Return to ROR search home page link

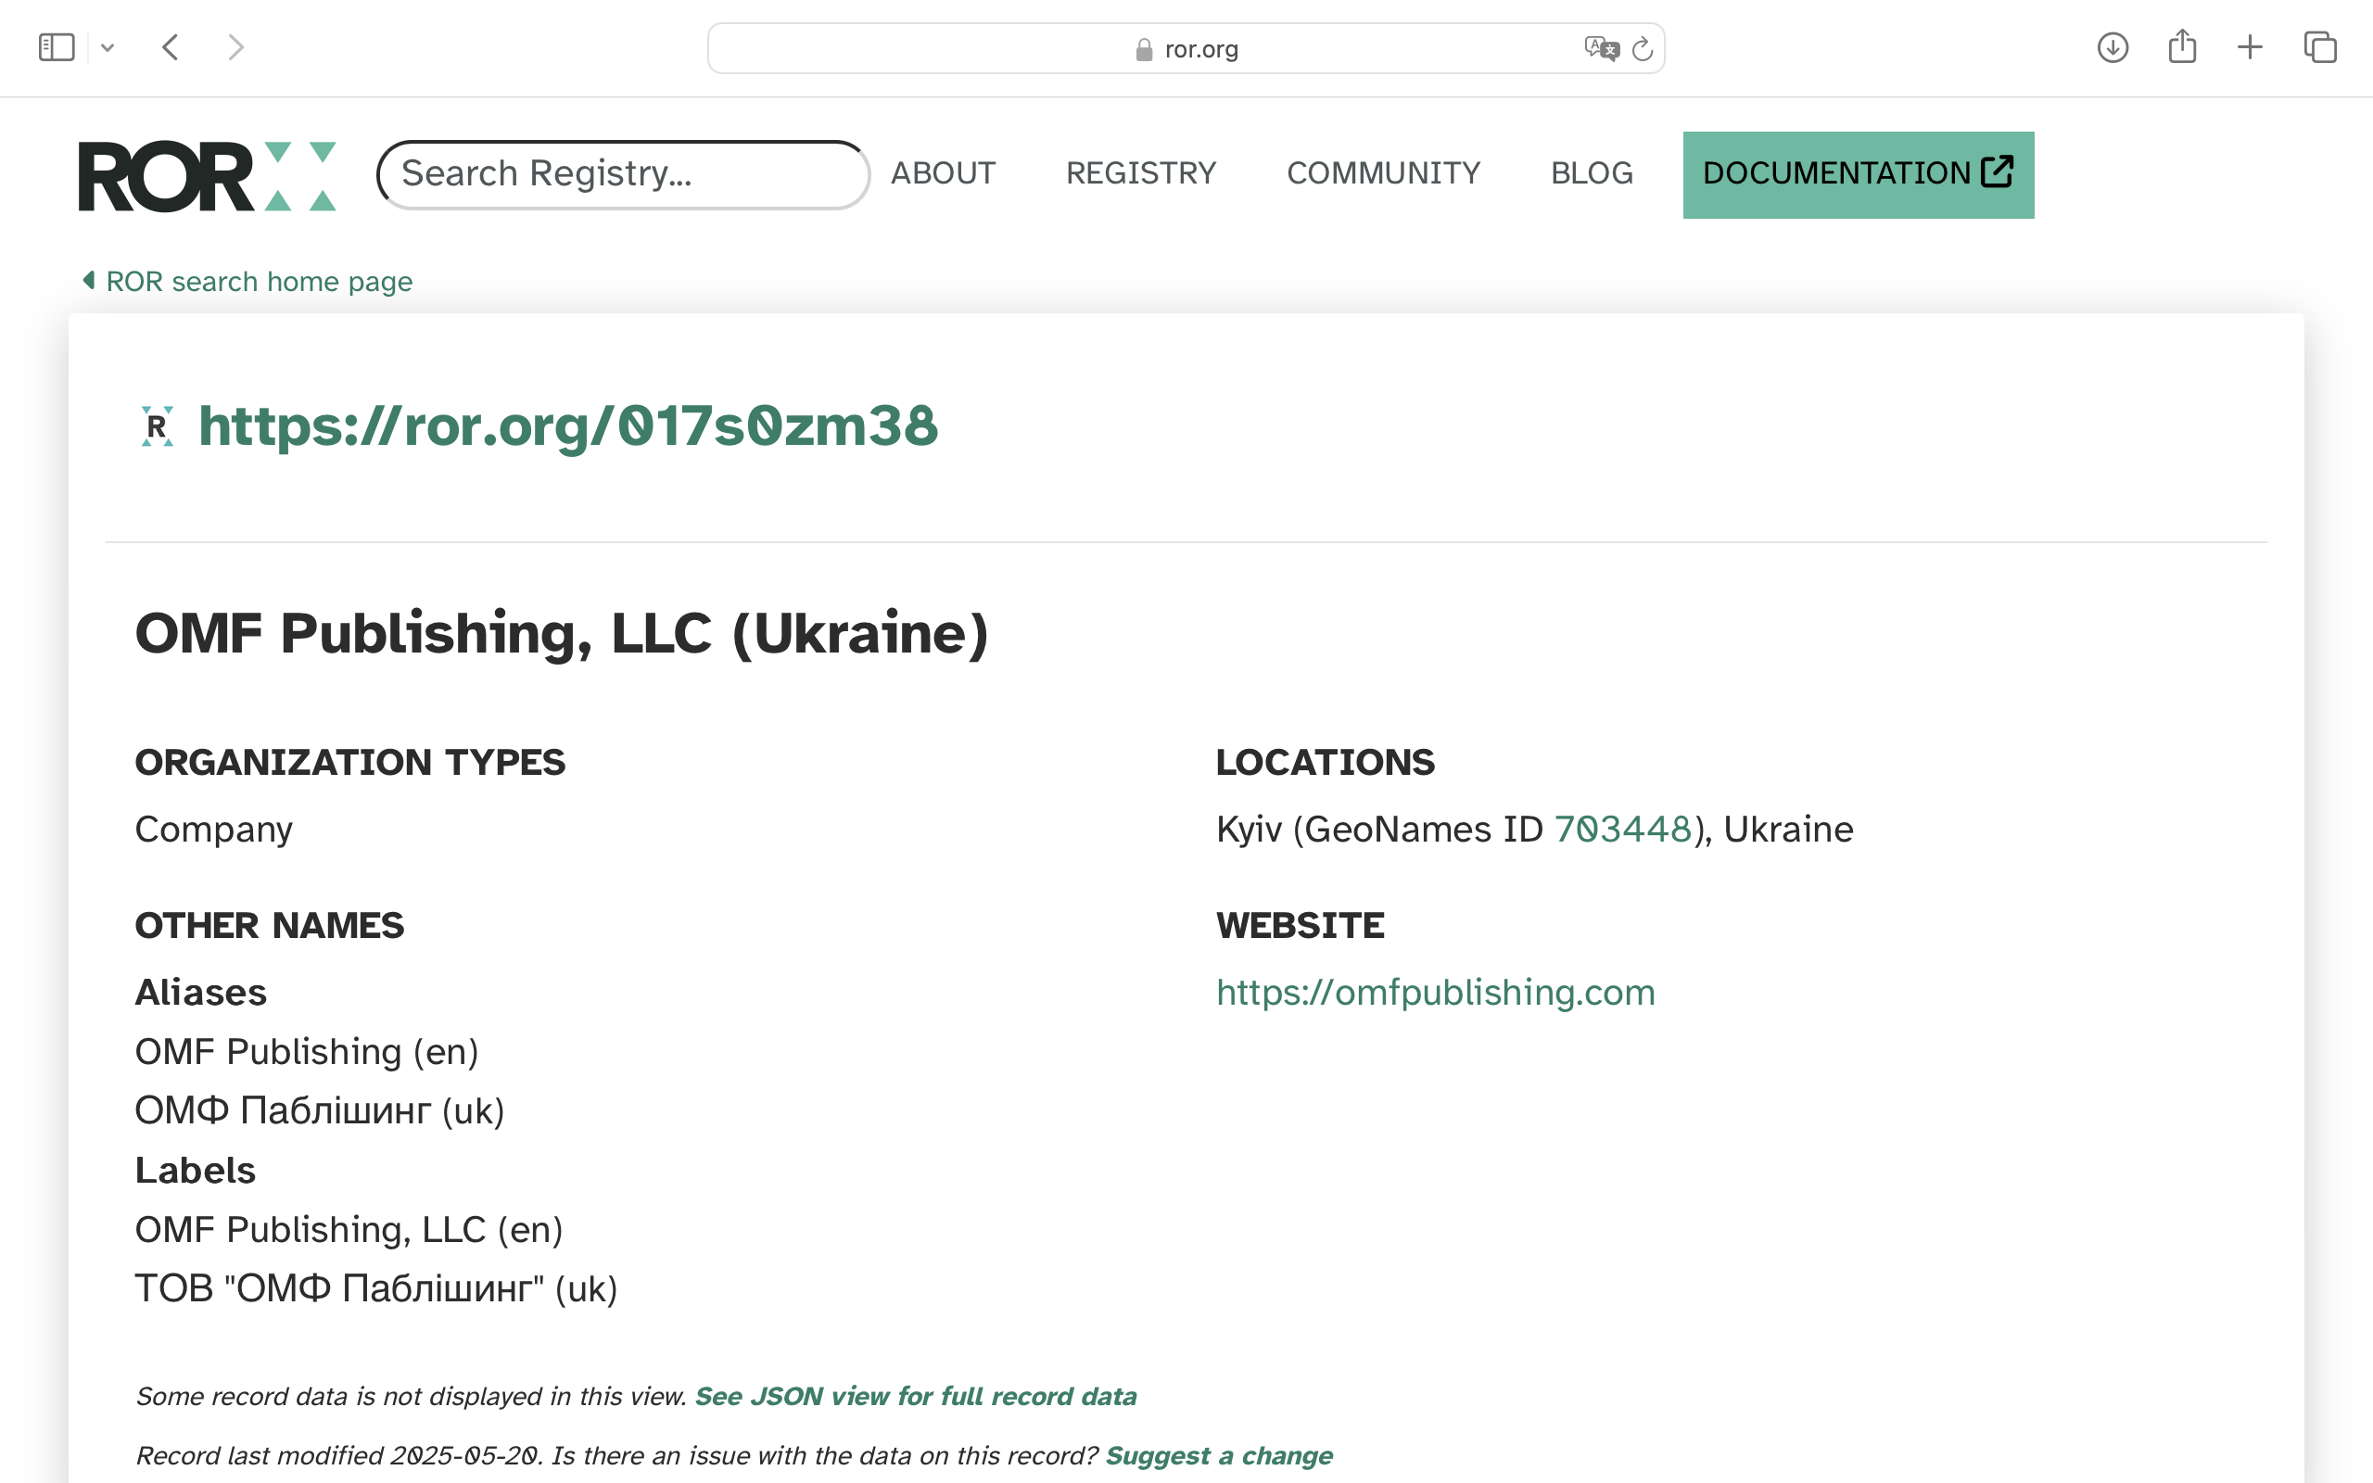(258, 282)
